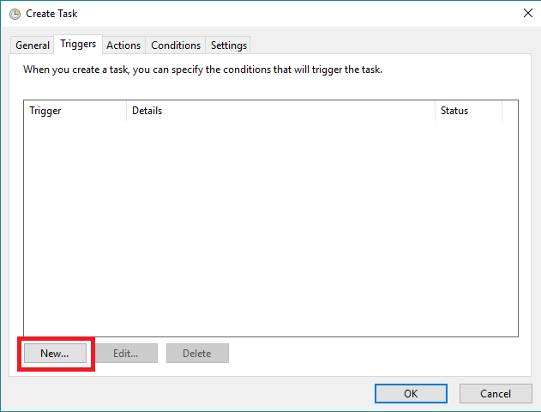Click the divider between Details and Status
541x412 pixels.
click(435, 111)
